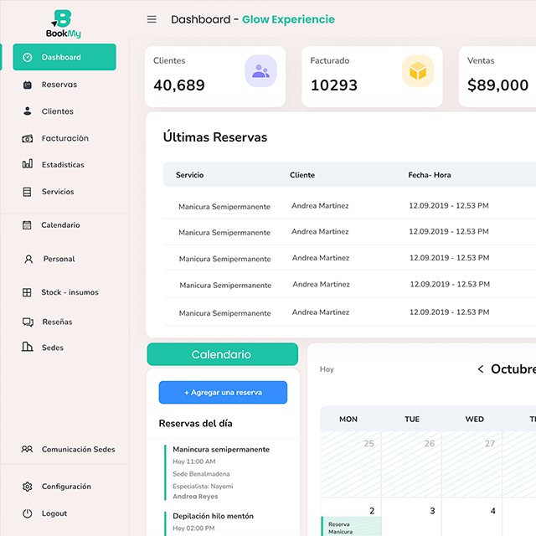Screen dimensions: 536x536
Task: Open Servicios in the sidebar
Action: point(58,192)
